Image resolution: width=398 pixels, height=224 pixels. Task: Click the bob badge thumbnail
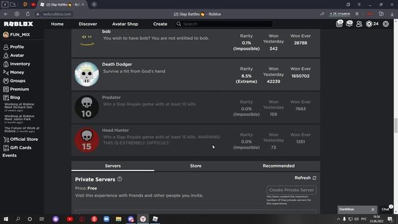[87, 40]
